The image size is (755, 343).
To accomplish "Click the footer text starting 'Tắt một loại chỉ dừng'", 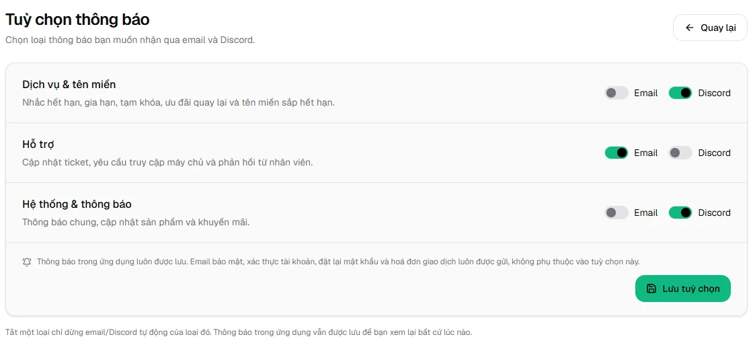I will coord(239,332).
